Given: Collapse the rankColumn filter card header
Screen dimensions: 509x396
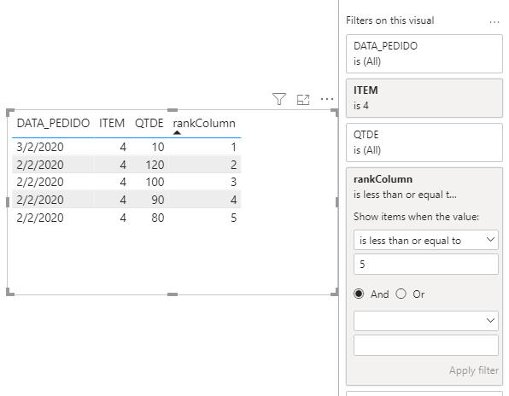Looking at the screenshot, I should point(424,187).
